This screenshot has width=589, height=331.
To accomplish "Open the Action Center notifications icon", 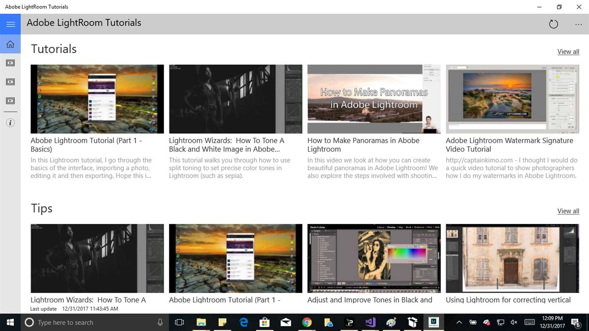I will coord(576,322).
